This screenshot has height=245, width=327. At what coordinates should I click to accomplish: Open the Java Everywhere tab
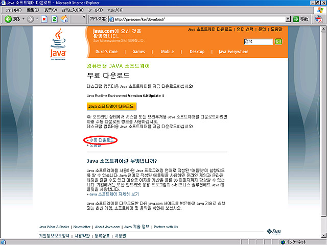[233, 52]
